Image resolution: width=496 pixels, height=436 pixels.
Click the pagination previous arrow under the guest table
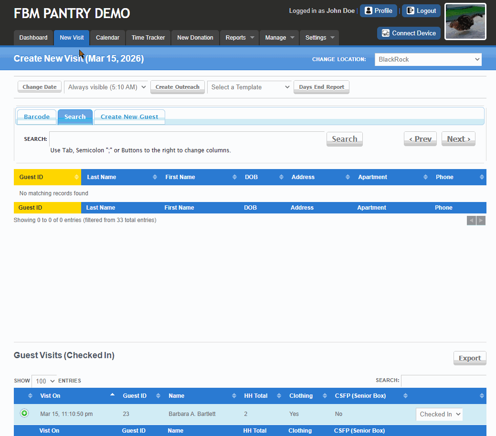(x=471, y=221)
